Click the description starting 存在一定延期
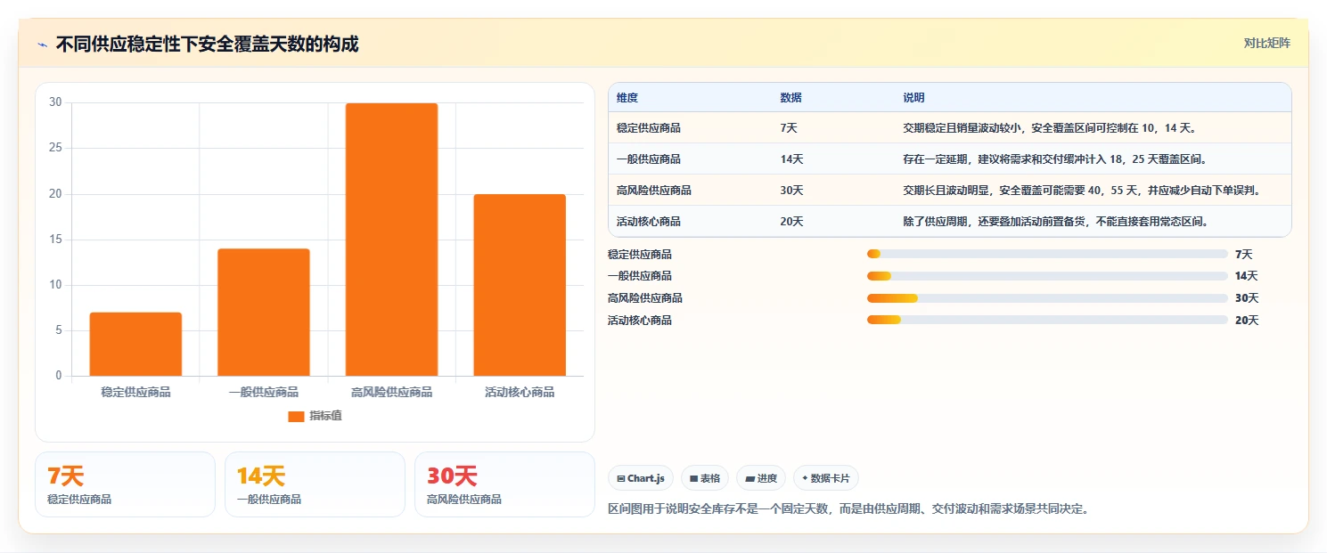The width and height of the screenshot is (1327, 553). point(1054,159)
